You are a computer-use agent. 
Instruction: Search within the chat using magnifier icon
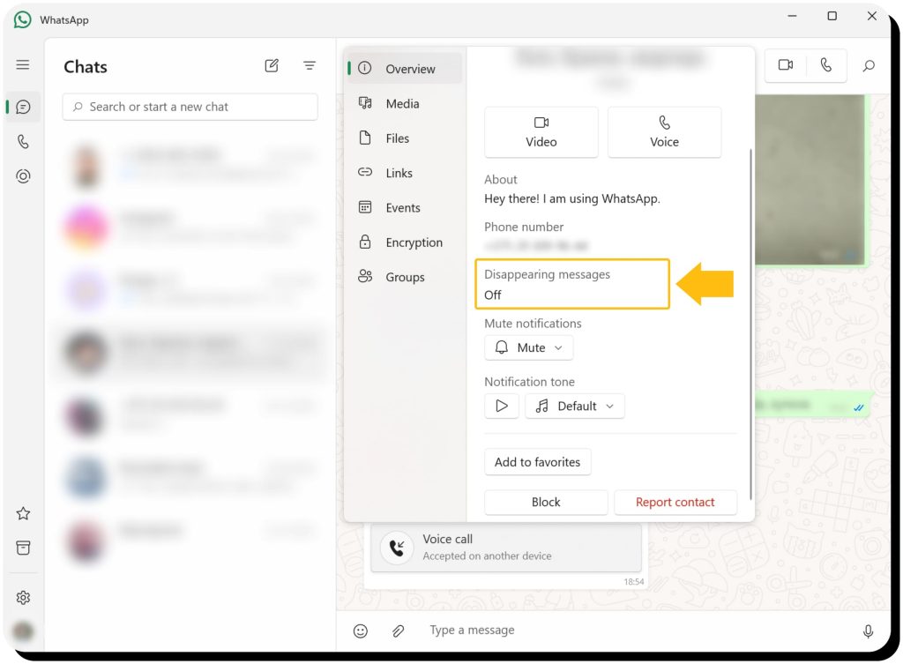(x=869, y=65)
